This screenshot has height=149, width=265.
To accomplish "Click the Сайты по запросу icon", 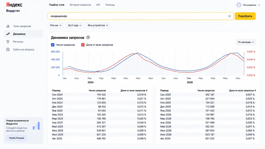I will pyautogui.click(x=8, y=49).
